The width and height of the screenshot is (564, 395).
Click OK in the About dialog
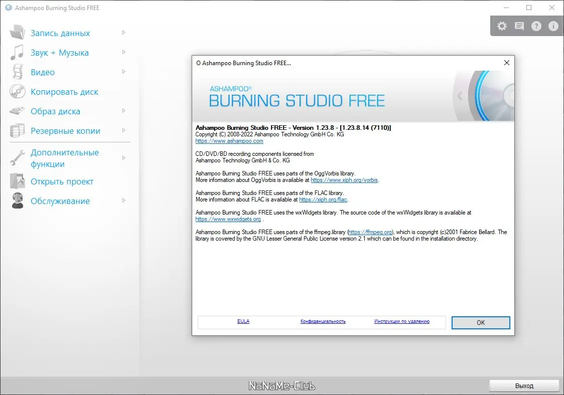[481, 323]
